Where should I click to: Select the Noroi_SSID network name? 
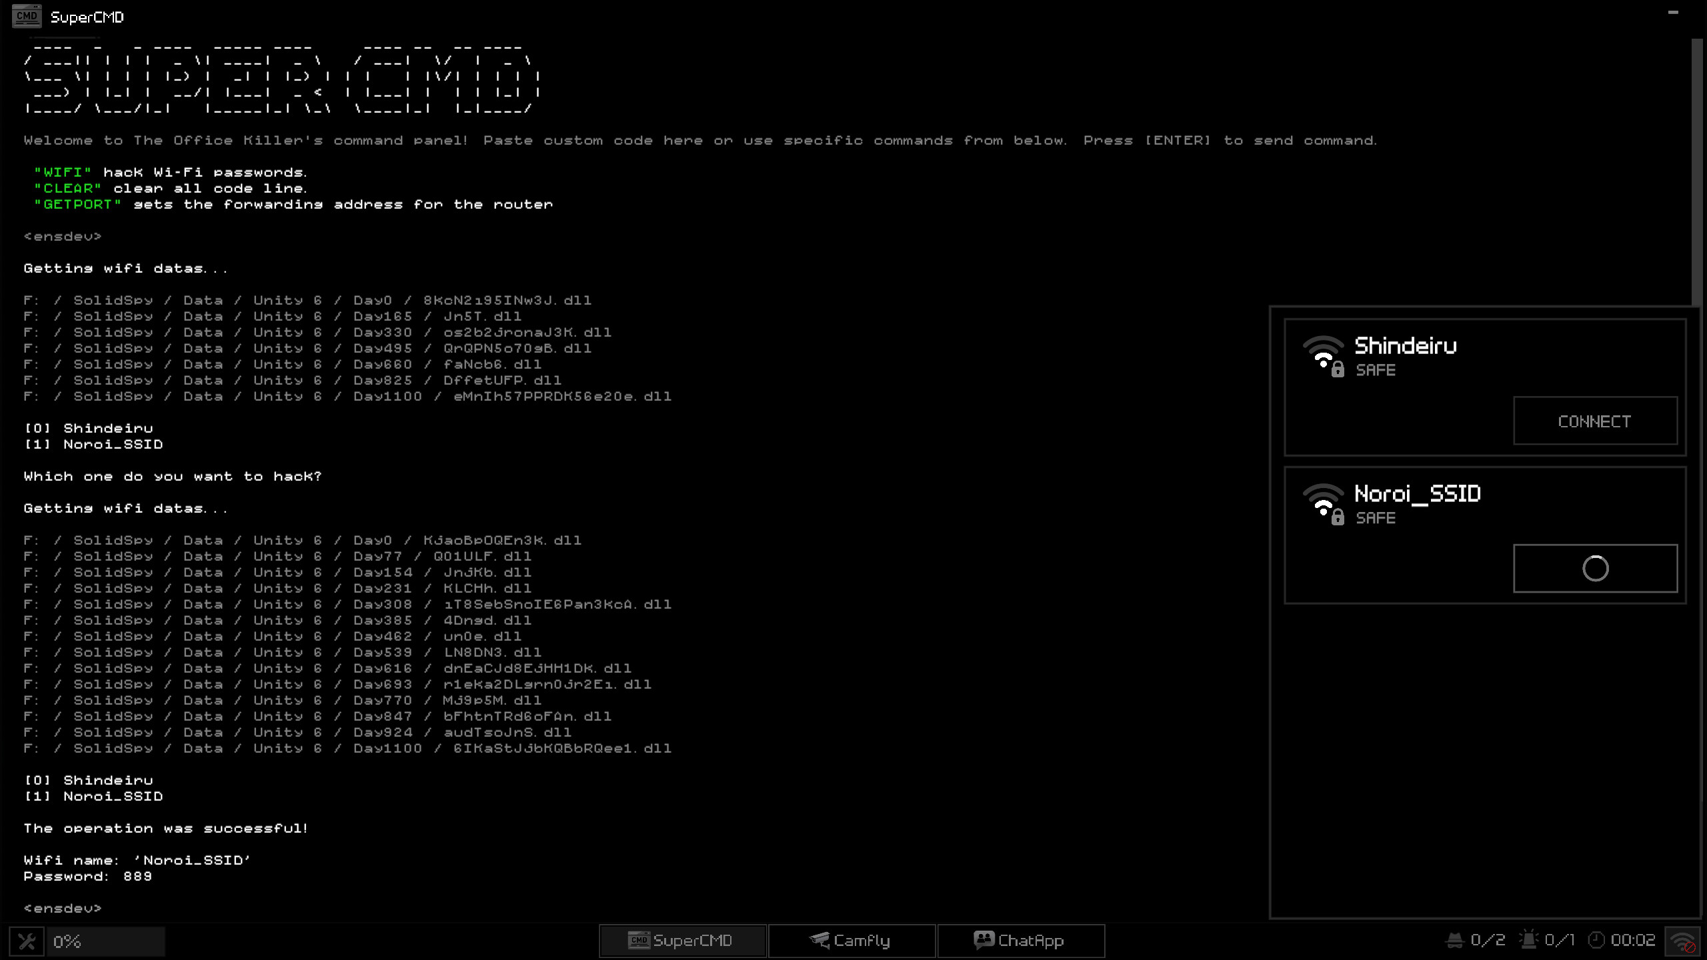pyautogui.click(x=1417, y=494)
